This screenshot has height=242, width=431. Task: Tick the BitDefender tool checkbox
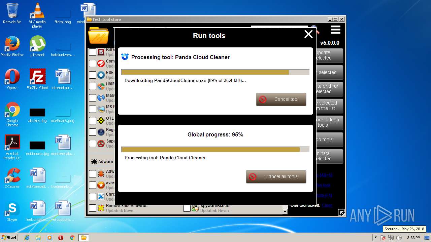pyautogui.click(x=93, y=52)
